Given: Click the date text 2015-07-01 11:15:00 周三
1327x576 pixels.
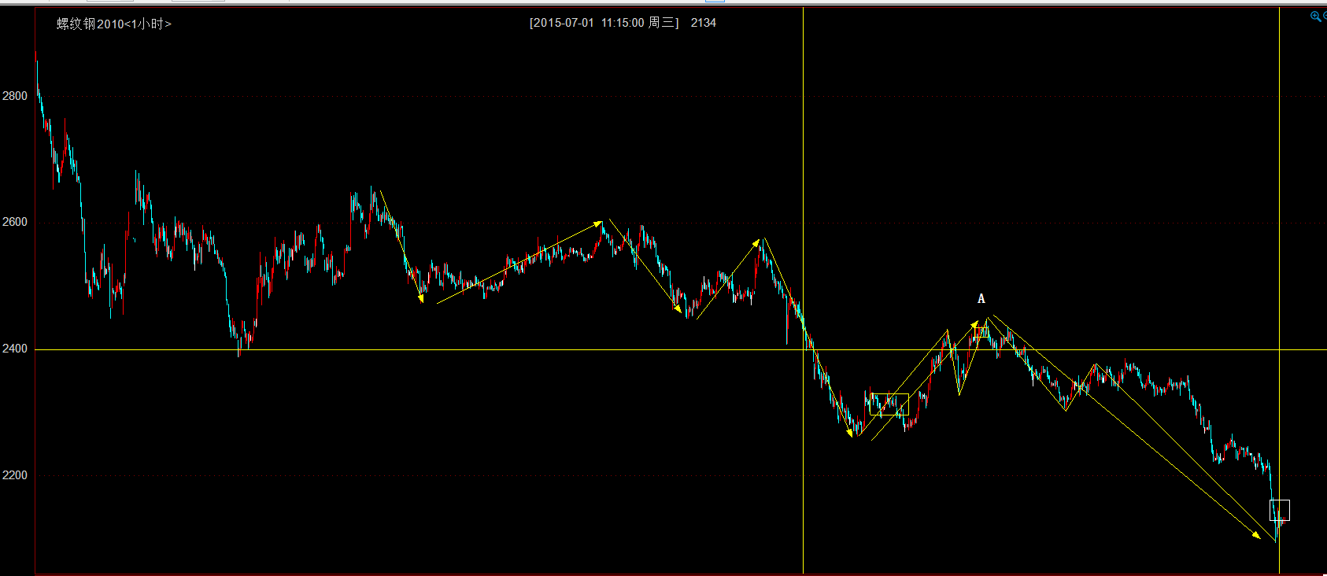Looking at the screenshot, I should pyautogui.click(x=604, y=23).
